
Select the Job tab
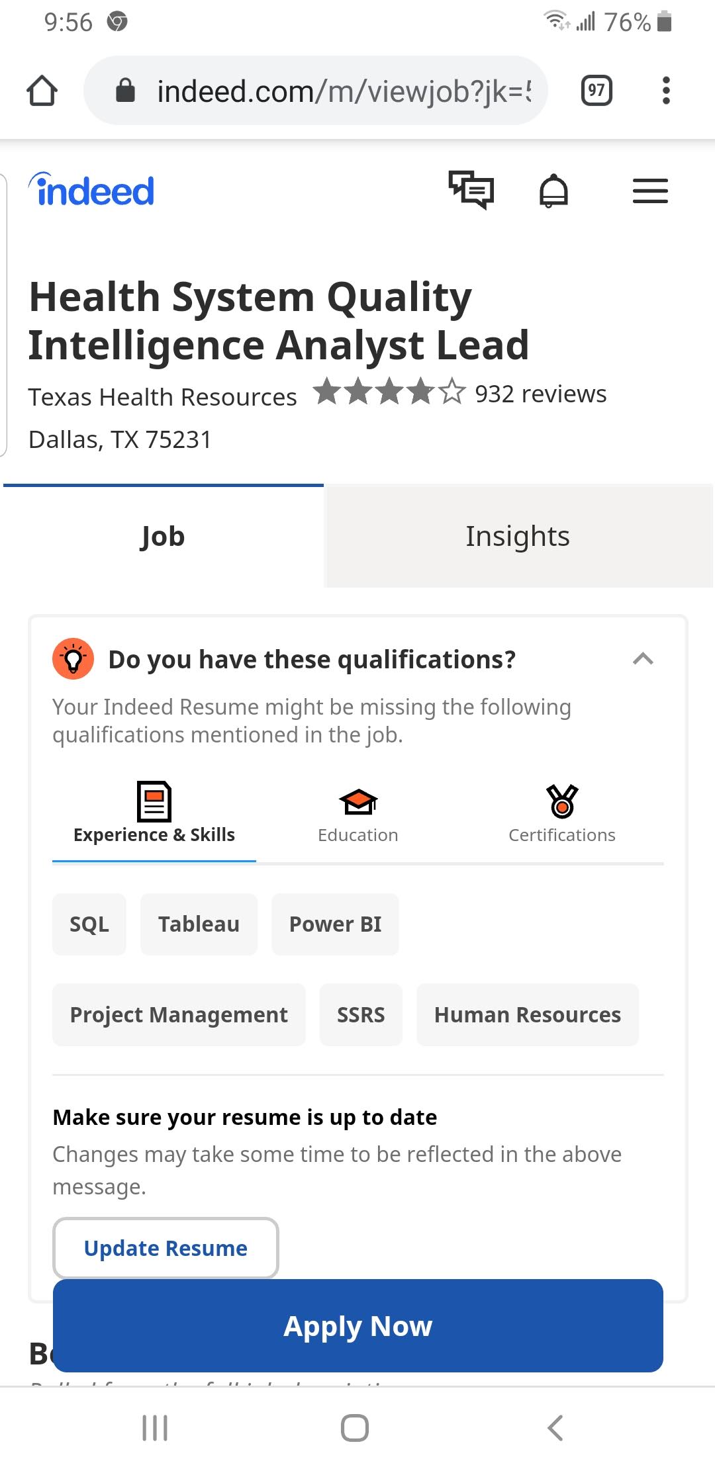click(163, 536)
